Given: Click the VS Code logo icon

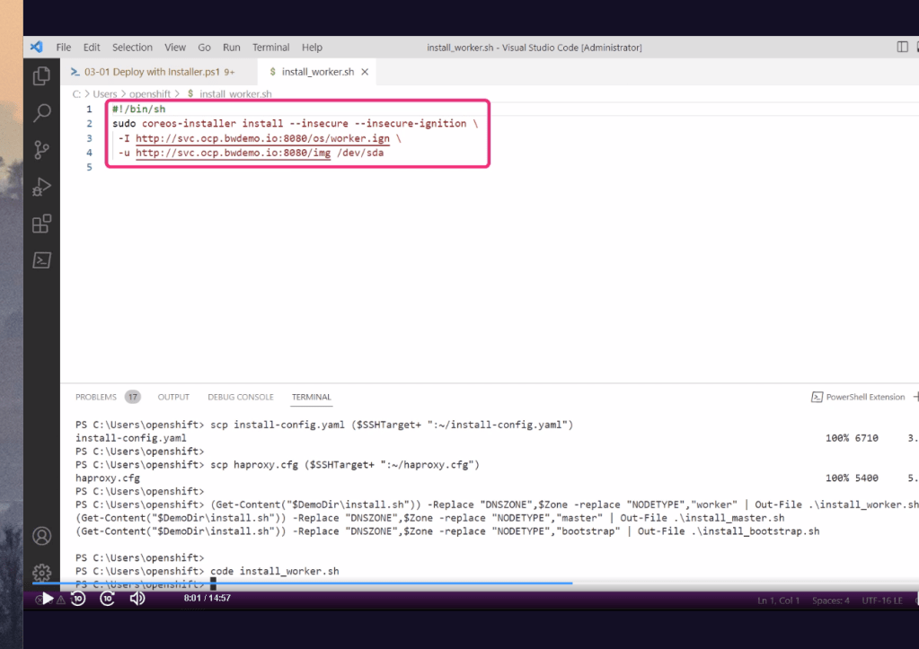Looking at the screenshot, I should pyautogui.click(x=36, y=47).
